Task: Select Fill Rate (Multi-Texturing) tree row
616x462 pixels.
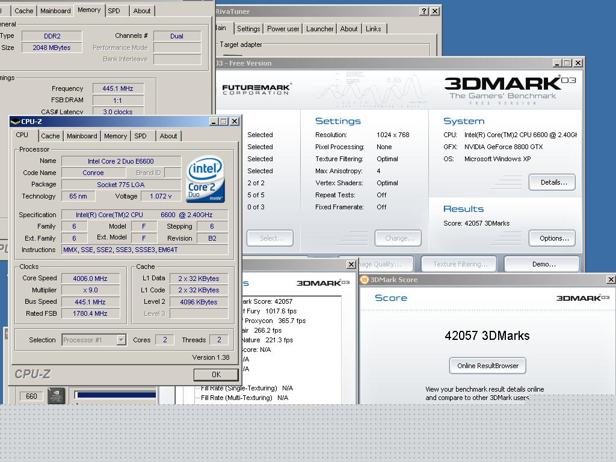Action: [245, 398]
